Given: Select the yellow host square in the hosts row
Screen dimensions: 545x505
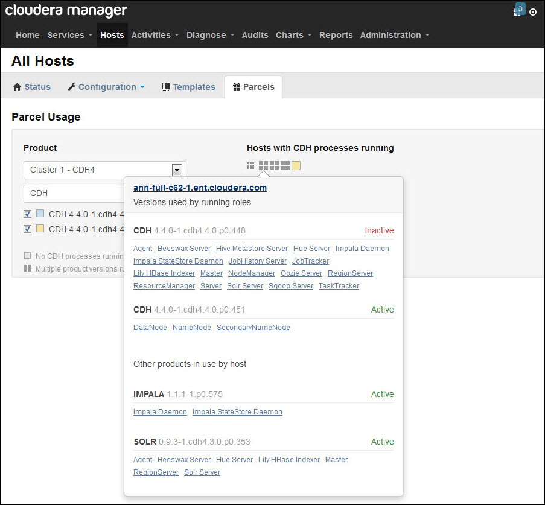Looking at the screenshot, I should tap(296, 165).
